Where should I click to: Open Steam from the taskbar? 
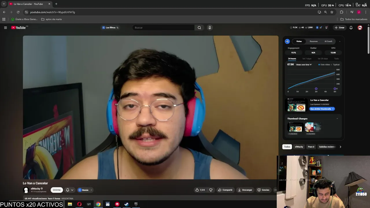126,204
